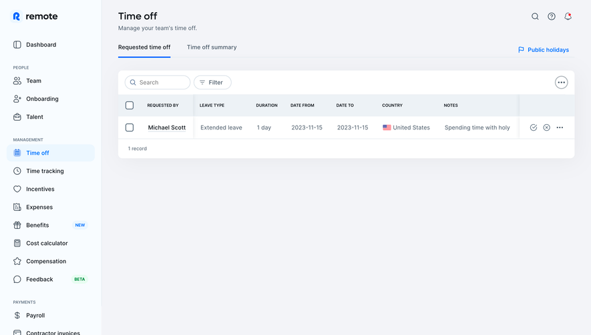This screenshot has width=591, height=335.
Task: Click the Cost calculator icon
Action: click(x=17, y=243)
